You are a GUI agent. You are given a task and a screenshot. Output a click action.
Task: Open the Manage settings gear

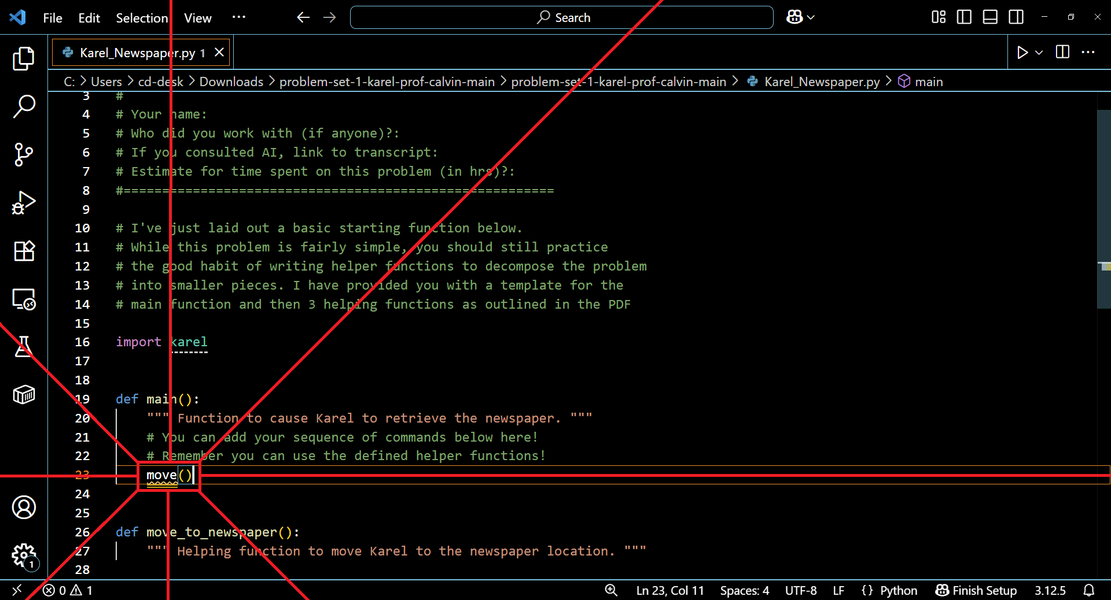coord(24,555)
